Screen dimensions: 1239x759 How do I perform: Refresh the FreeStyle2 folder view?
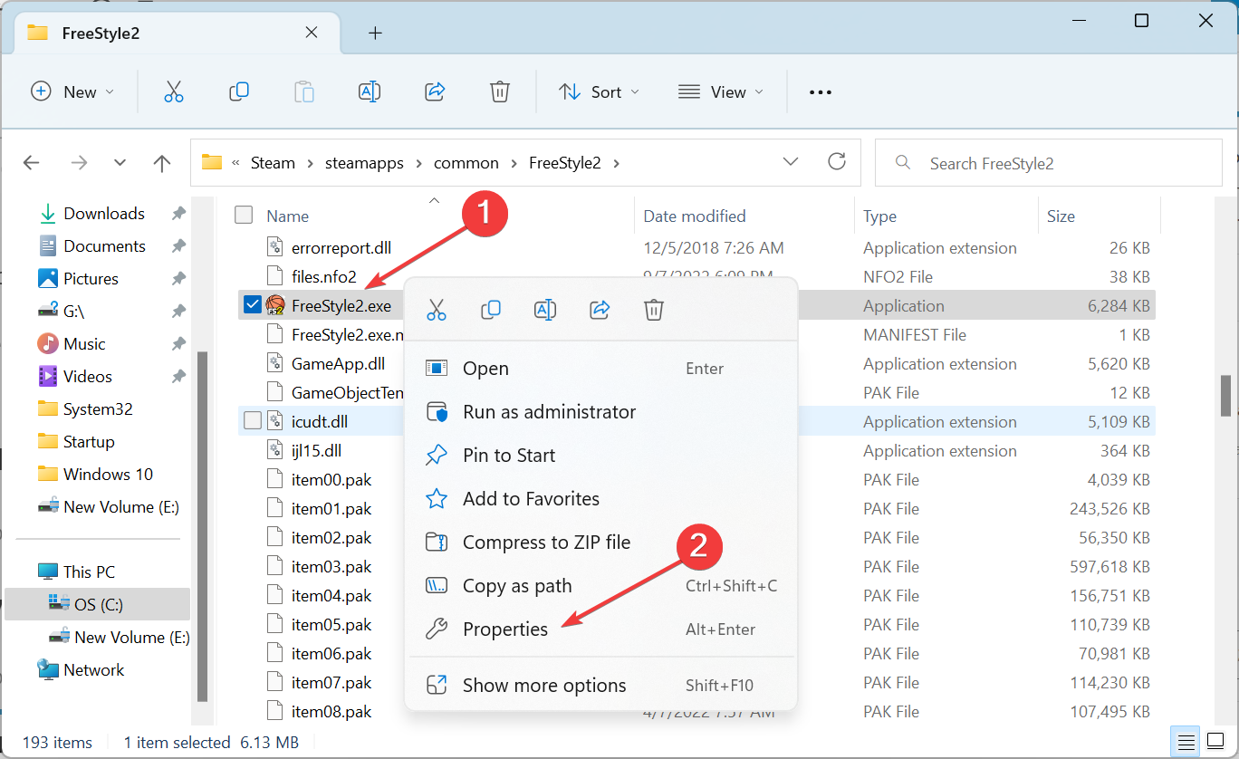coord(837,162)
